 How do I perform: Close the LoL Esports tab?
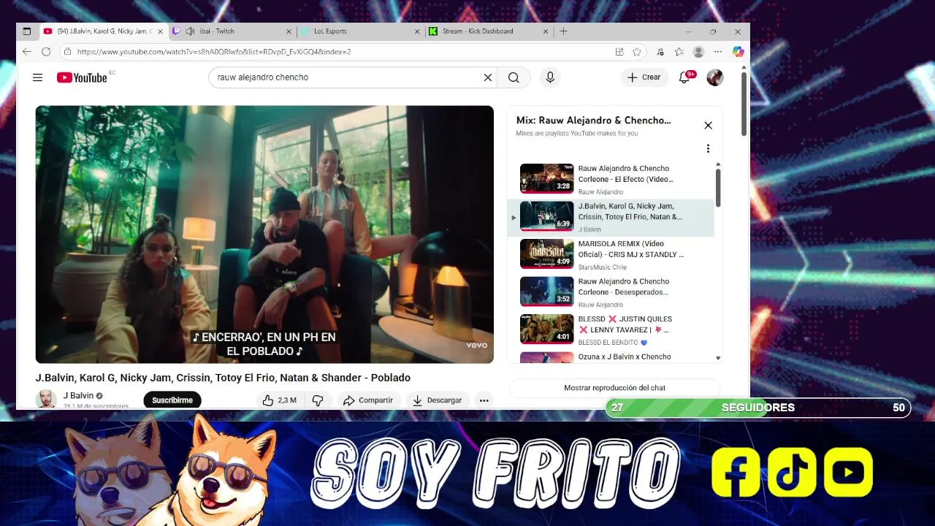coord(417,31)
